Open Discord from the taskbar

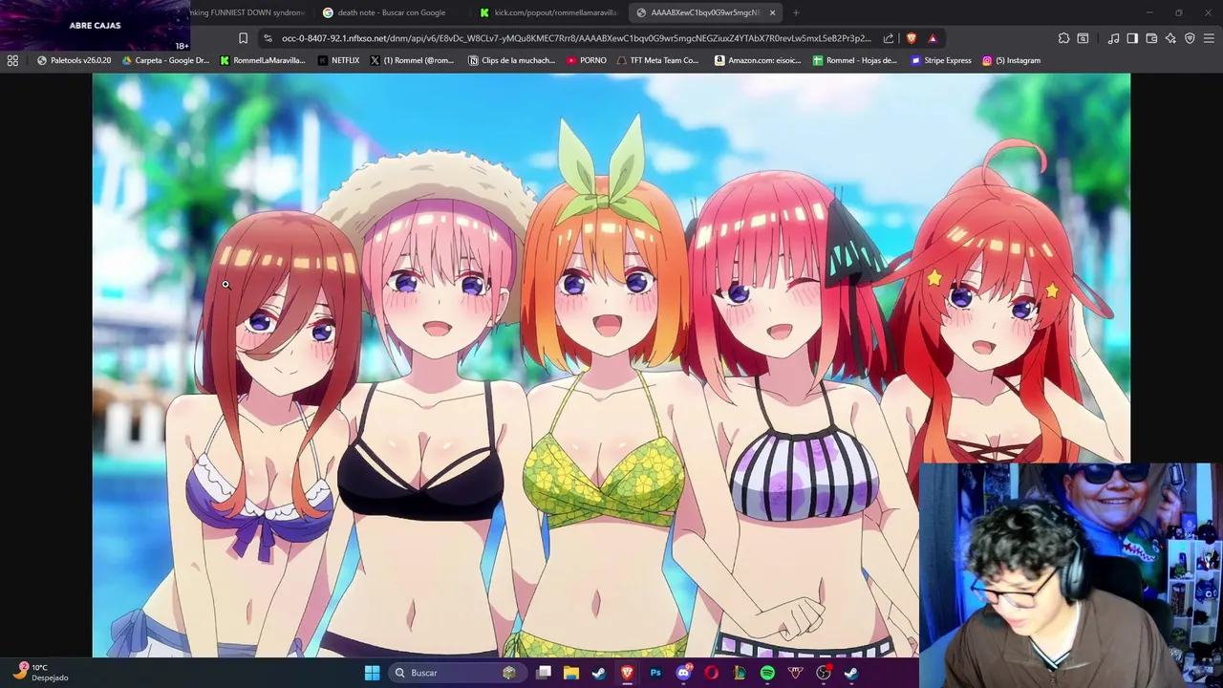click(683, 673)
